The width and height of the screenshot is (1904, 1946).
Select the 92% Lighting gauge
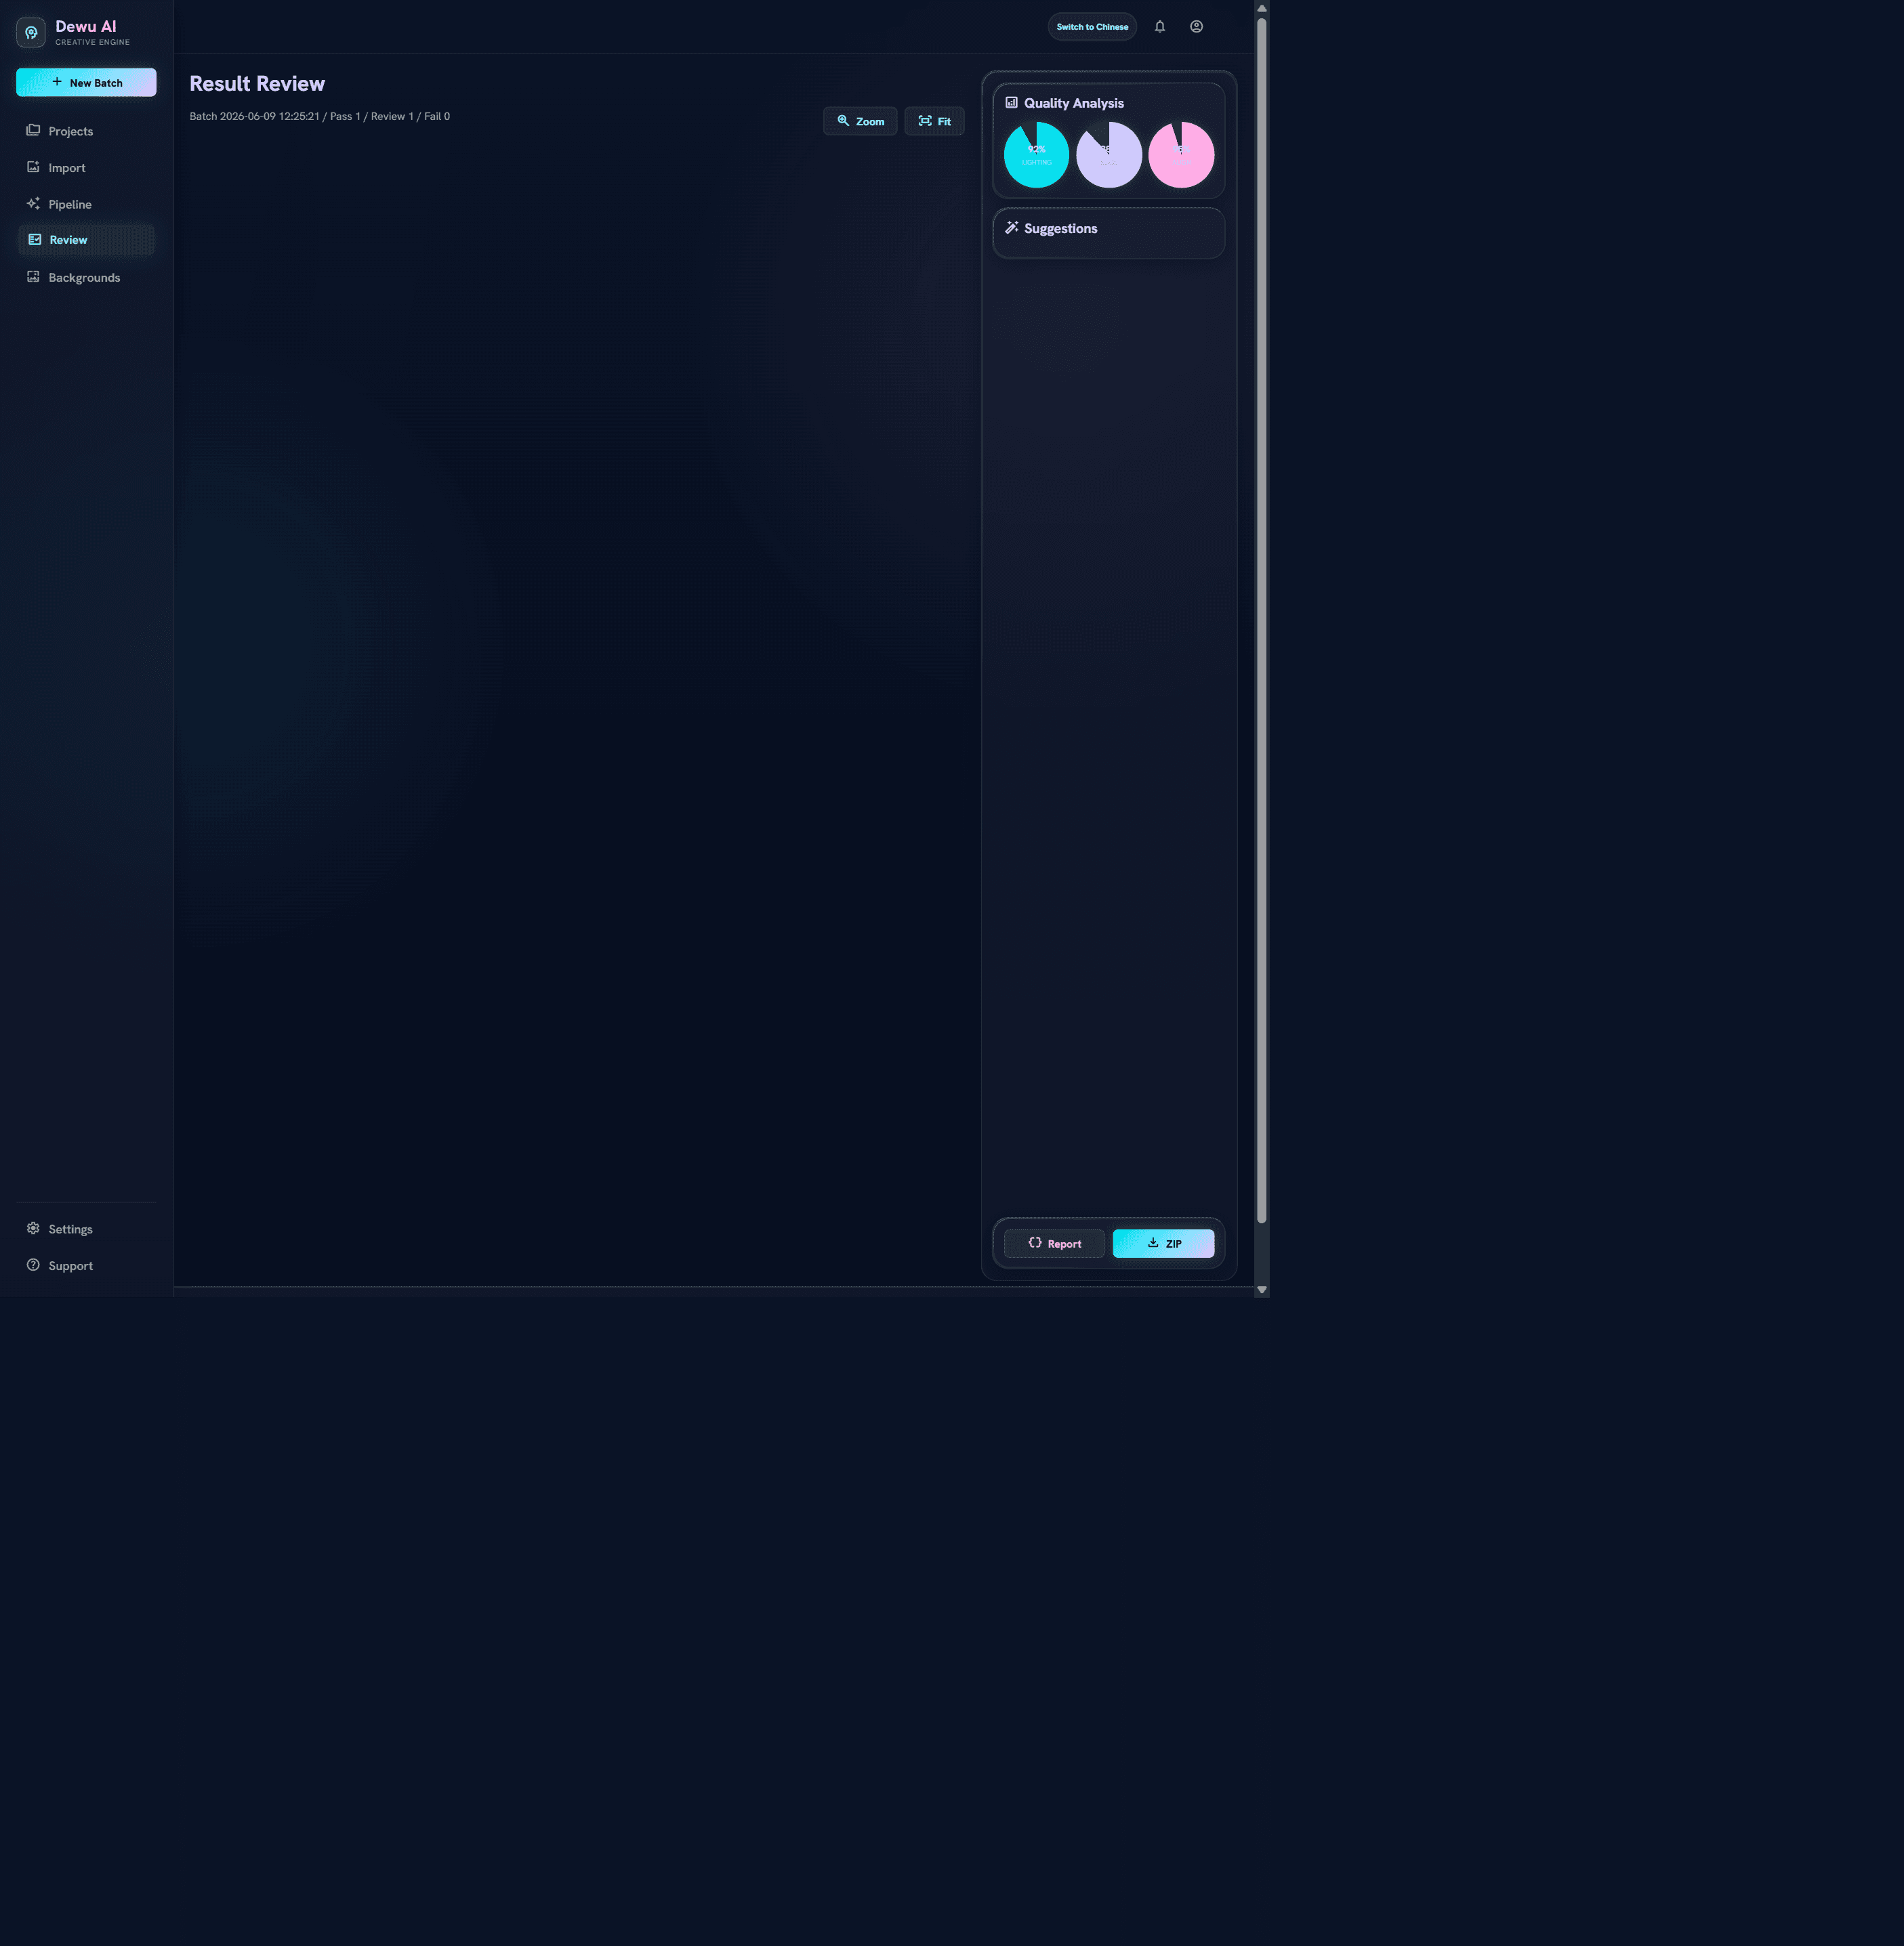1036,155
